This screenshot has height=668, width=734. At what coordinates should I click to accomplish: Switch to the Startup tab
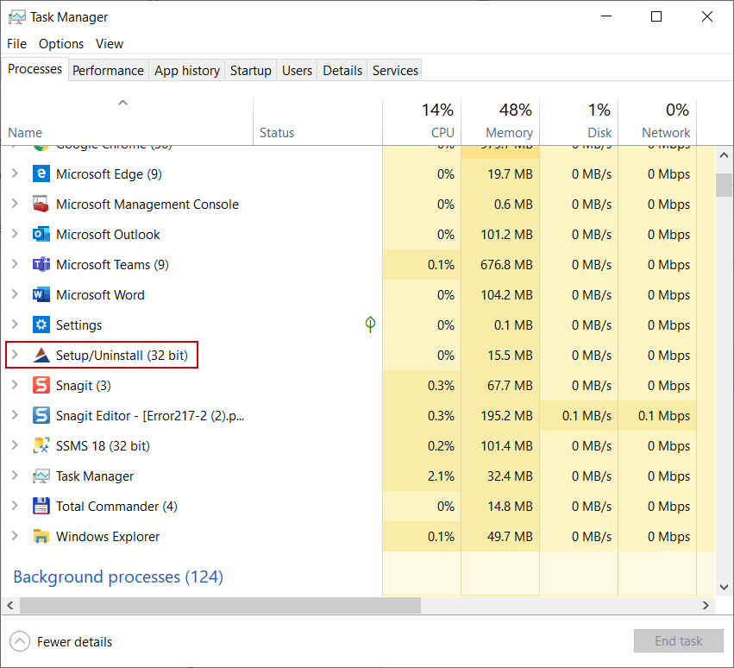(250, 70)
